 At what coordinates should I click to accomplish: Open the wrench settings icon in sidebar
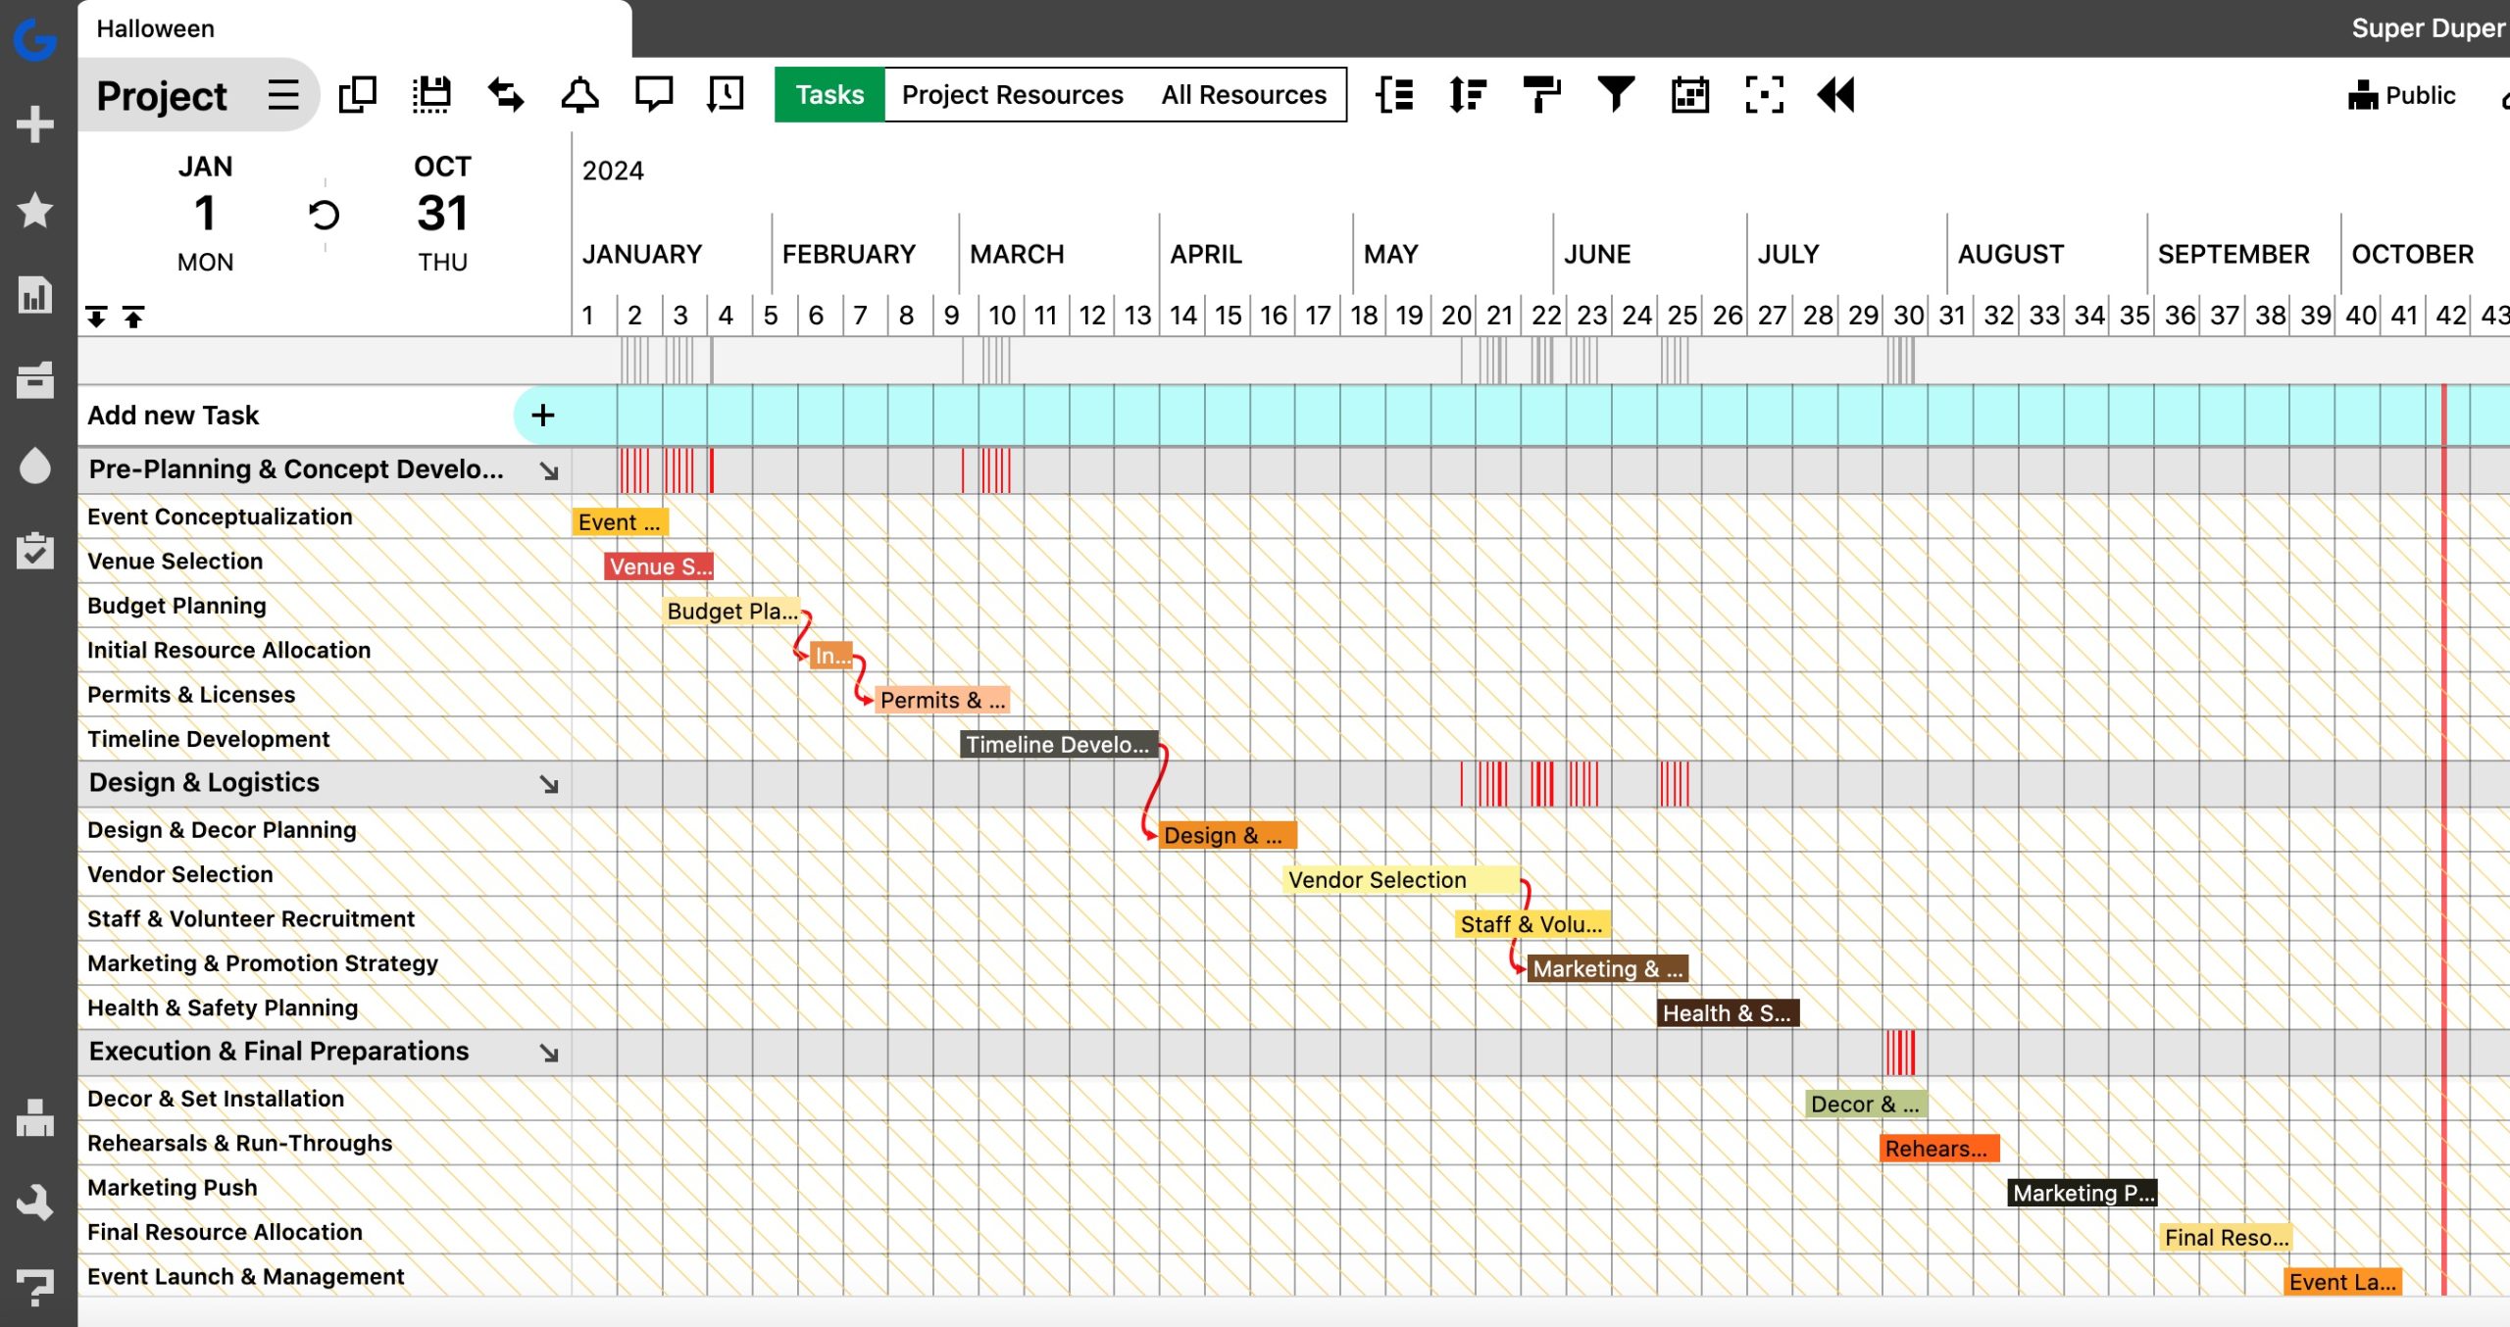click(35, 1203)
